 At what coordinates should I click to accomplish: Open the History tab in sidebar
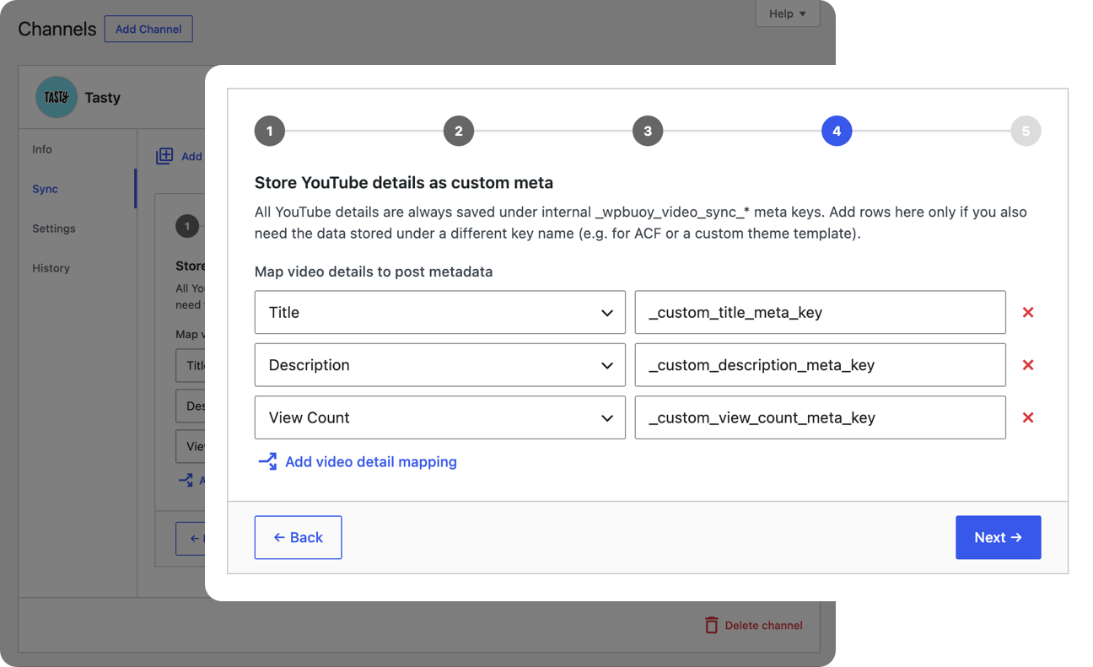pos(51,268)
